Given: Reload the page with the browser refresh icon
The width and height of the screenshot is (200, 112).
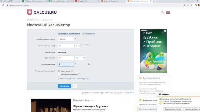Looking at the screenshot, I should tap(3, 5).
